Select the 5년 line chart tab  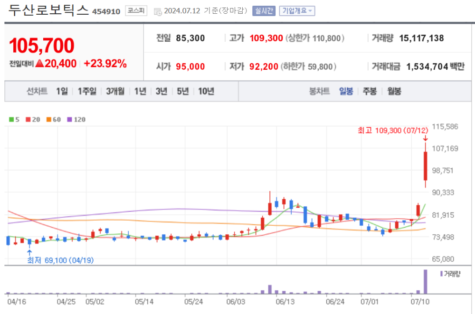tap(183, 91)
